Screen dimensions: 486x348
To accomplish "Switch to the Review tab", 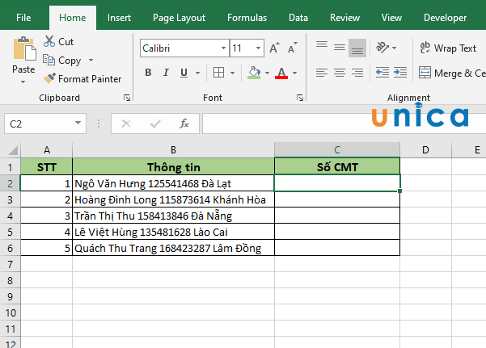I will 344,18.
